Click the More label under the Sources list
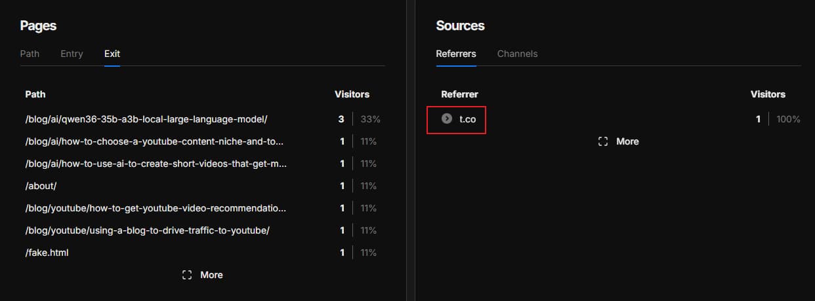The image size is (815, 301). [627, 141]
